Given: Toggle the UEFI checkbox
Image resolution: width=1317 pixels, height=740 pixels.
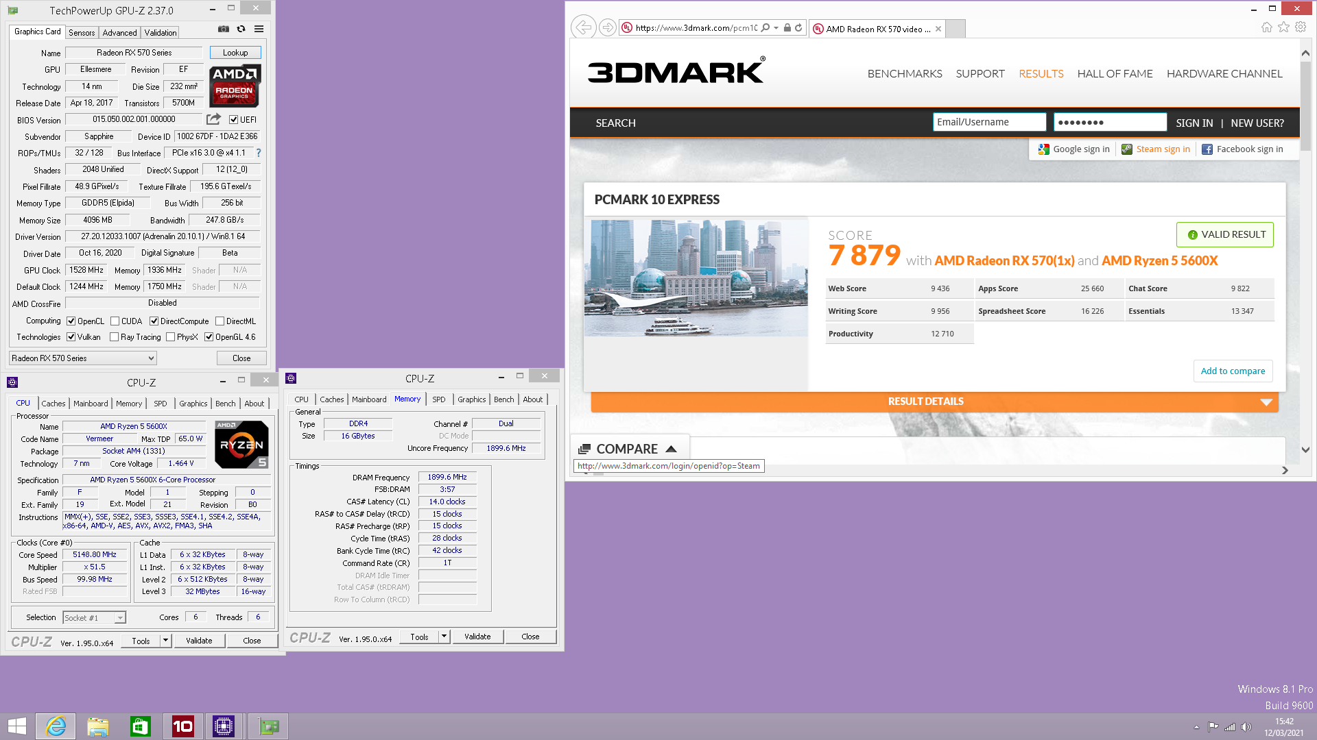Looking at the screenshot, I should click(x=233, y=119).
